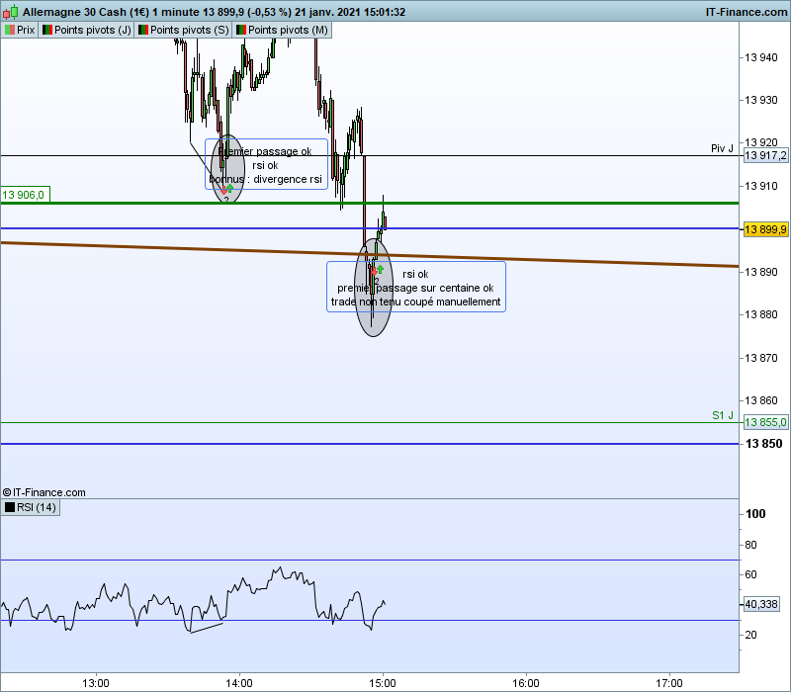Click the 13 855,0 support price tag

click(765, 422)
